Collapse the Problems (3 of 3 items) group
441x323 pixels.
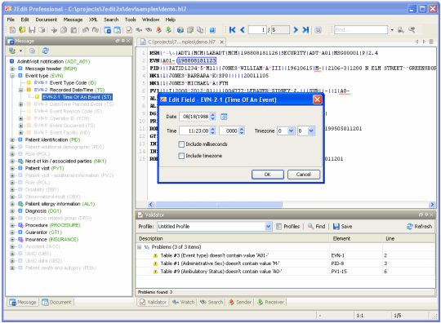[139, 247]
